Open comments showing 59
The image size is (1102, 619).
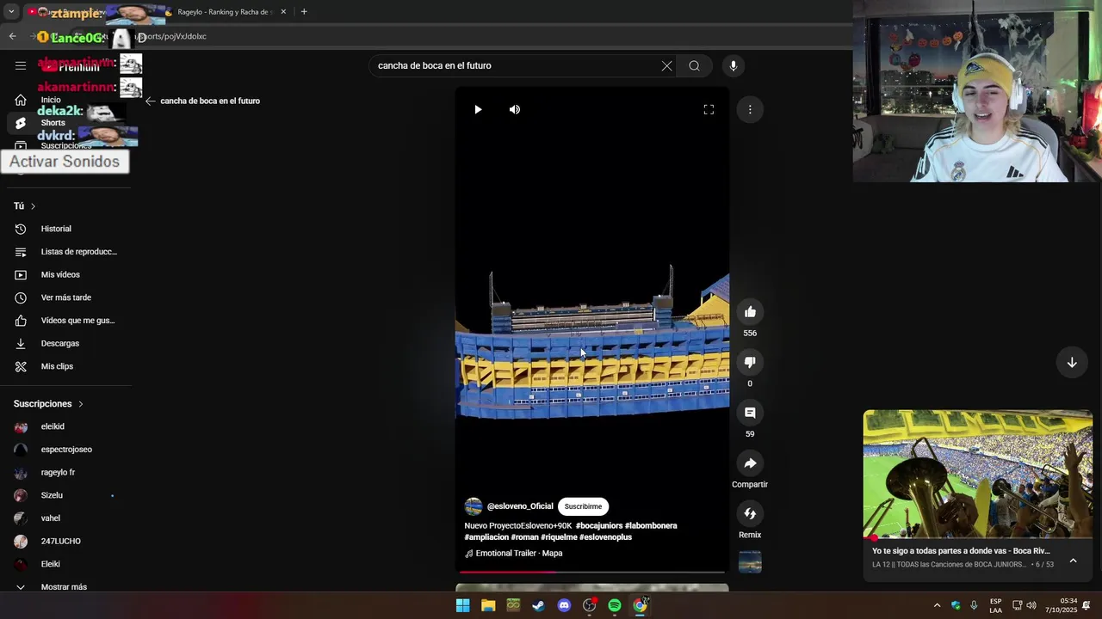pyautogui.click(x=750, y=413)
